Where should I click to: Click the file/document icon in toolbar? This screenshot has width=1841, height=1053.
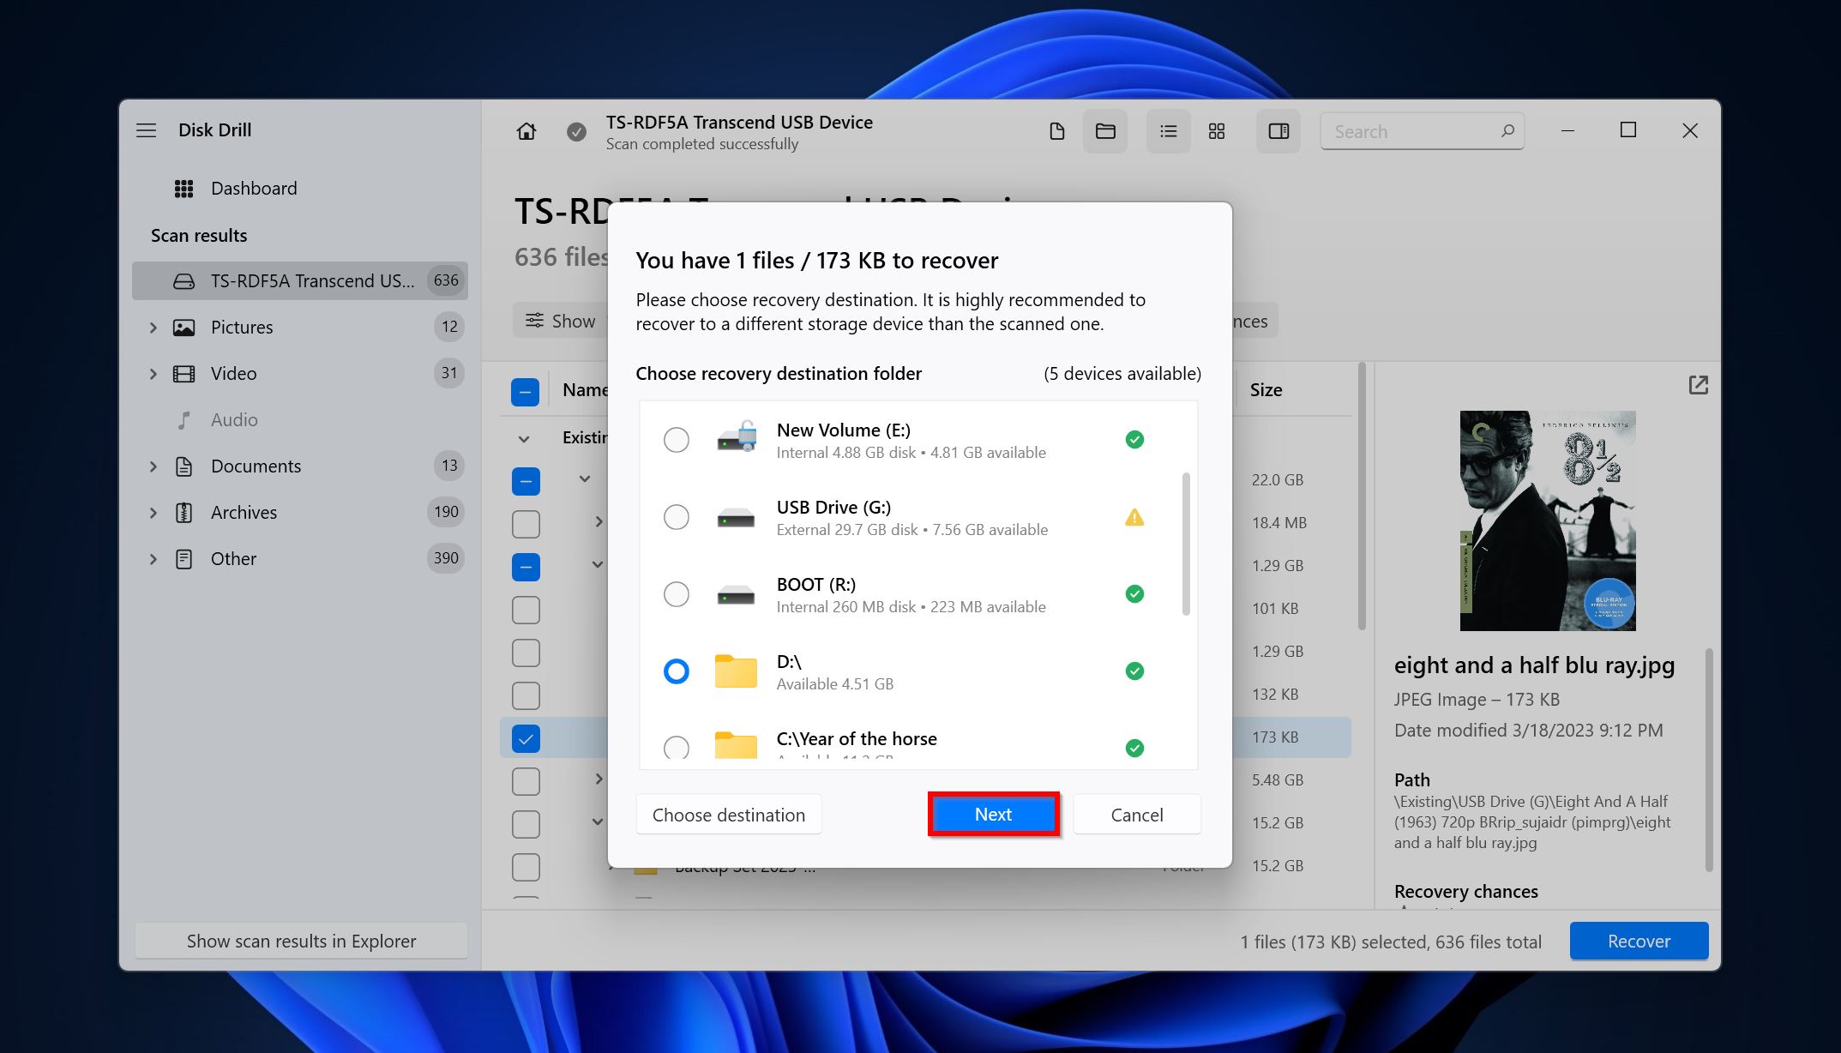tap(1056, 130)
